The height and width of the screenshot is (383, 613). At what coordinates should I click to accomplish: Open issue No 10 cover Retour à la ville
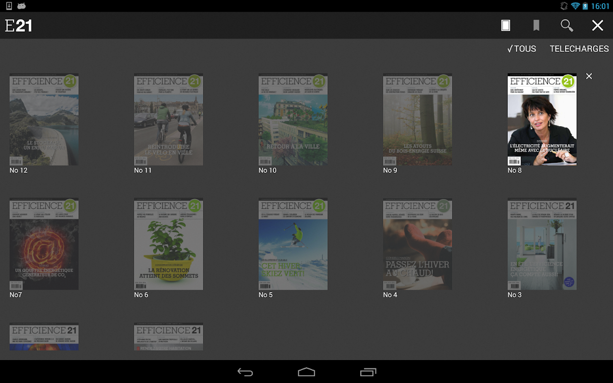pyautogui.click(x=293, y=120)
